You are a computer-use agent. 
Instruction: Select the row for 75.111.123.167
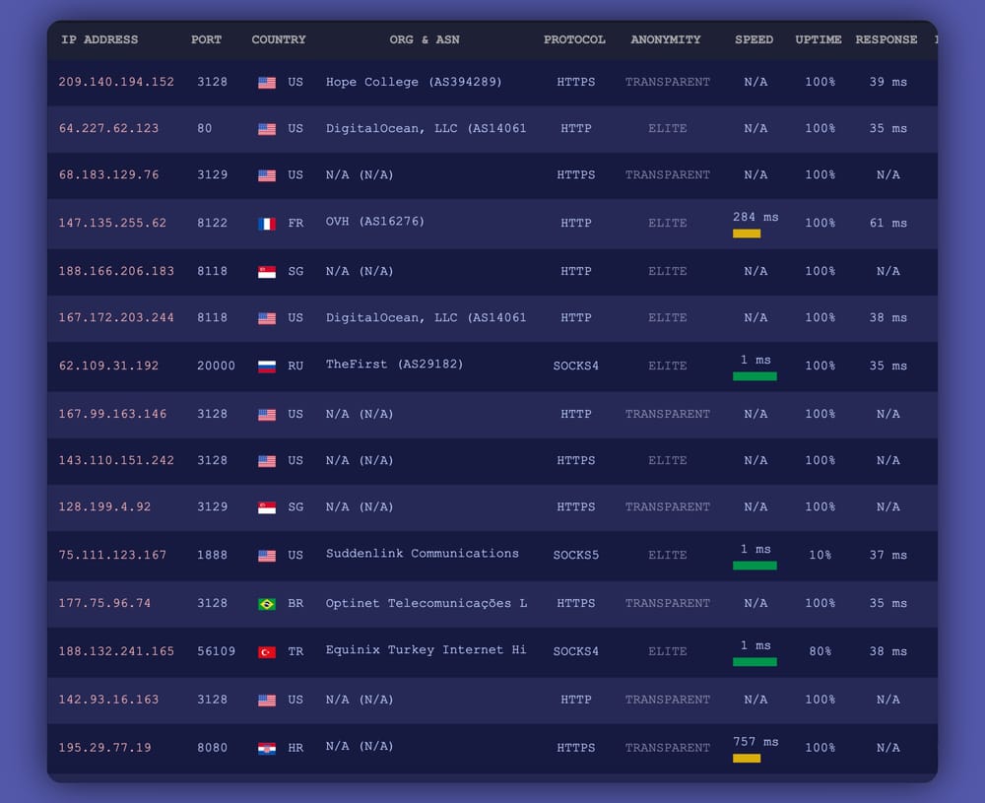pyautogui.click(x=492, y=555)
